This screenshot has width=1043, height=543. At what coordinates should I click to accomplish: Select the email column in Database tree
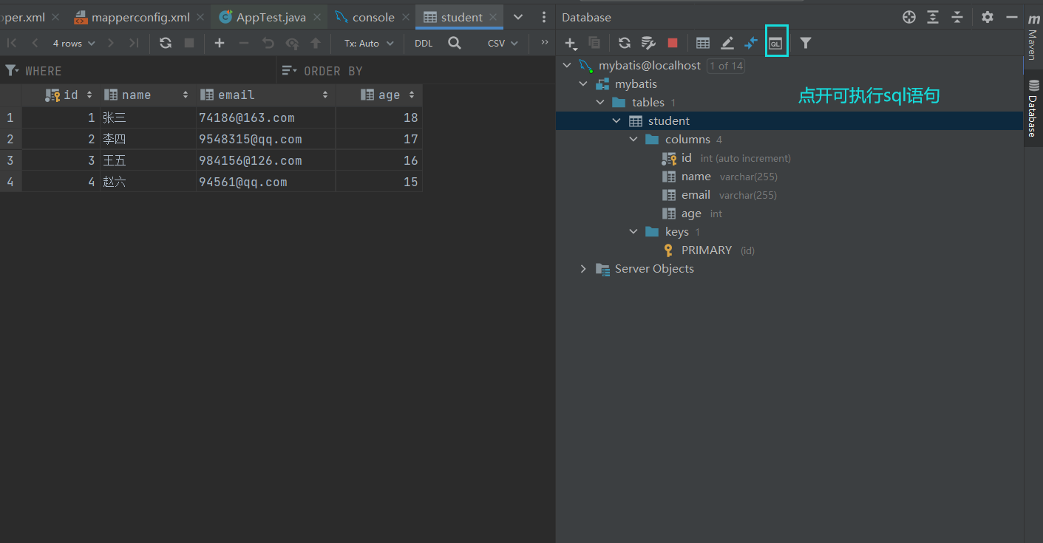pos(696,195)
